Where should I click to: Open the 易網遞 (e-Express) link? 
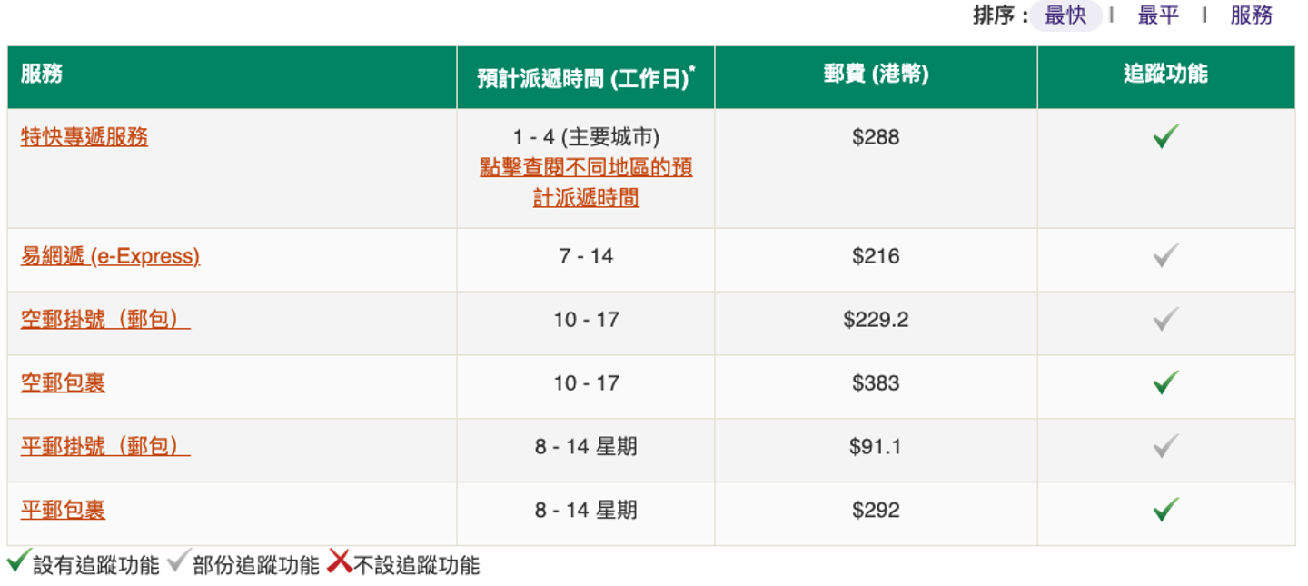click(110, 256)
